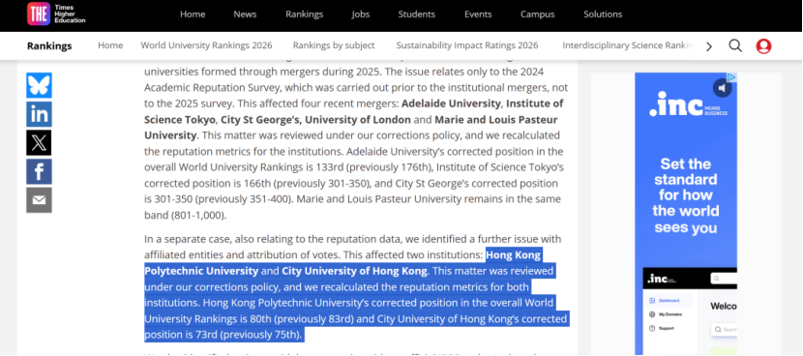803x356 pixels.
Task: Open the AdChoices icon on the ad
Action: pos(732,76)
